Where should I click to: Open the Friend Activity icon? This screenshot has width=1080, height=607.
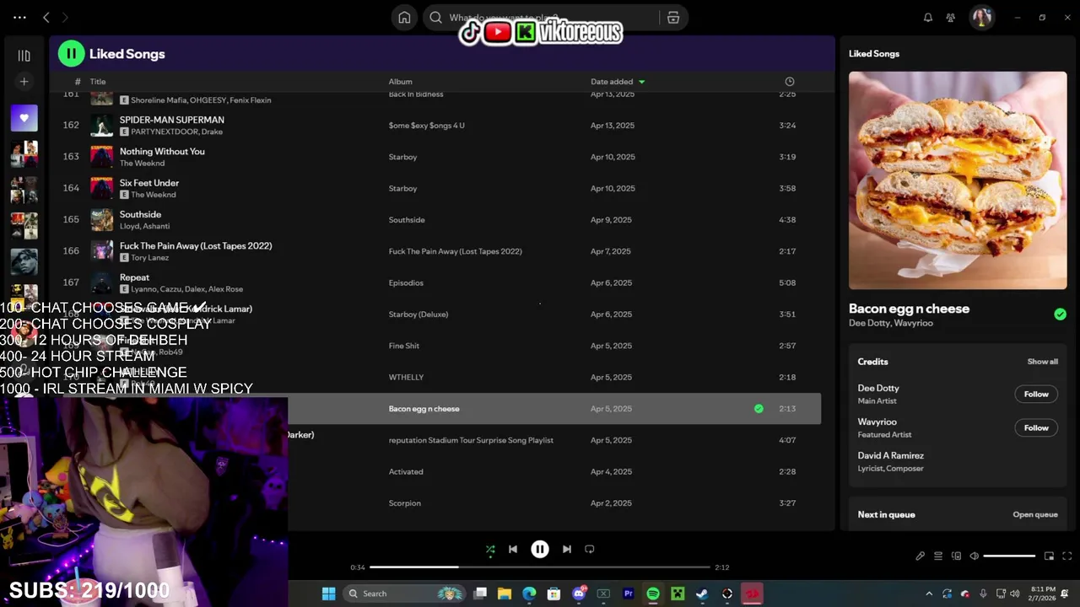951,18
